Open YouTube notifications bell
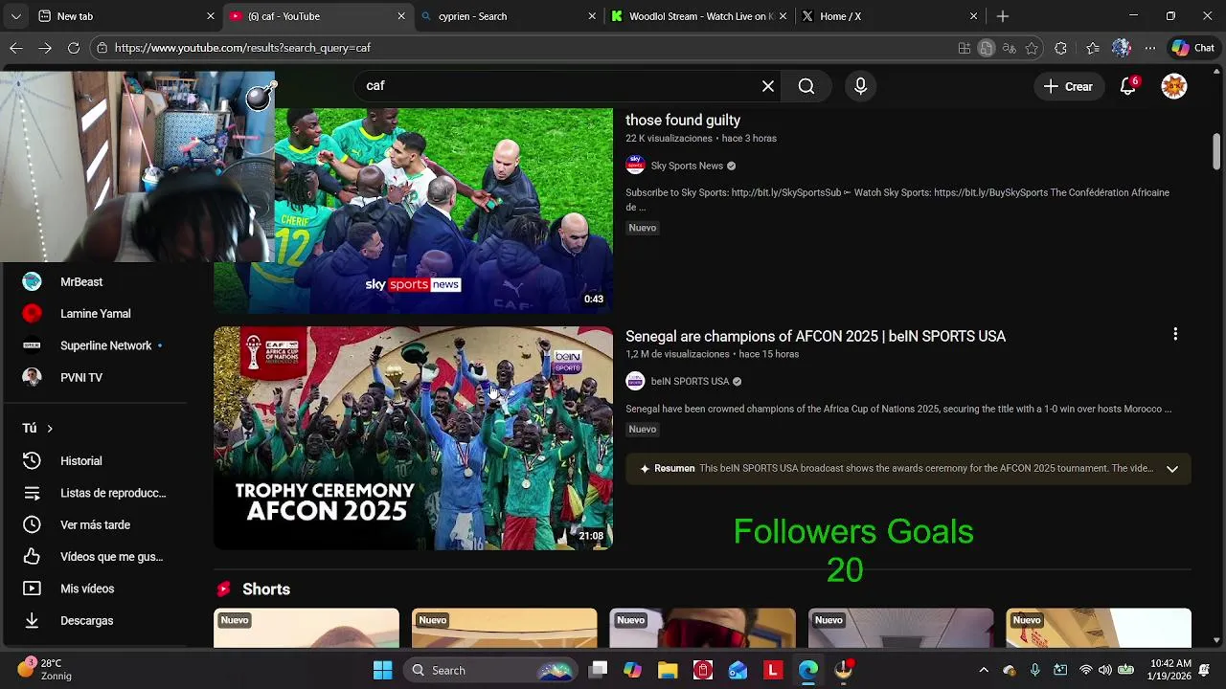 tap(1128, 86)
